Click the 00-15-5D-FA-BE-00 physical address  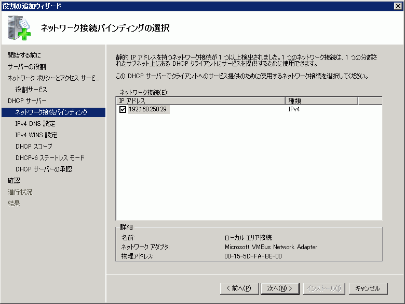(253, 256)
